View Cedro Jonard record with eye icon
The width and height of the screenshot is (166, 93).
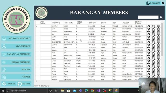pos(149,29)
